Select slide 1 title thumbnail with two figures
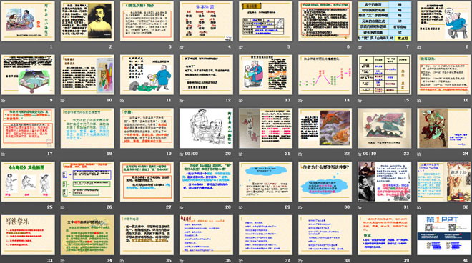Viewport: 472px width, 263px height. [x=28, y=21]
